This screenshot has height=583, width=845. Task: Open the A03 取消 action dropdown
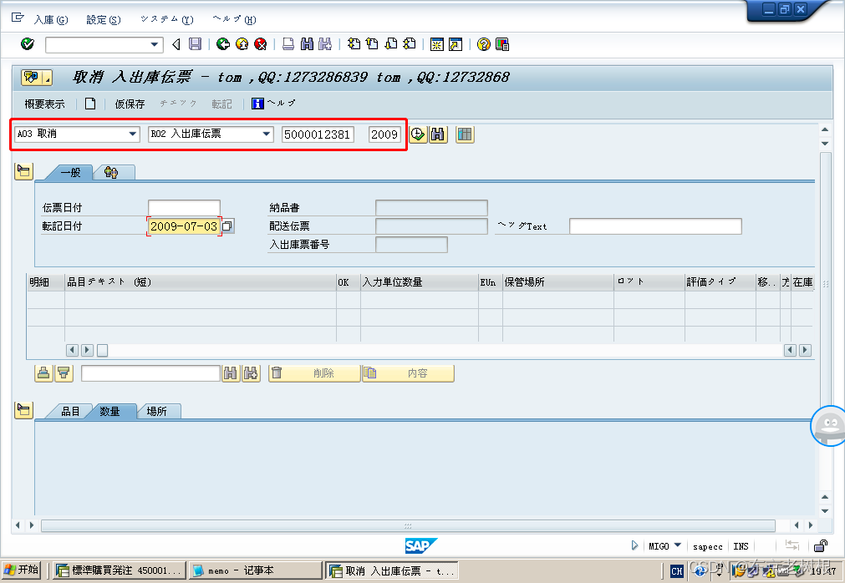point(133,134)
